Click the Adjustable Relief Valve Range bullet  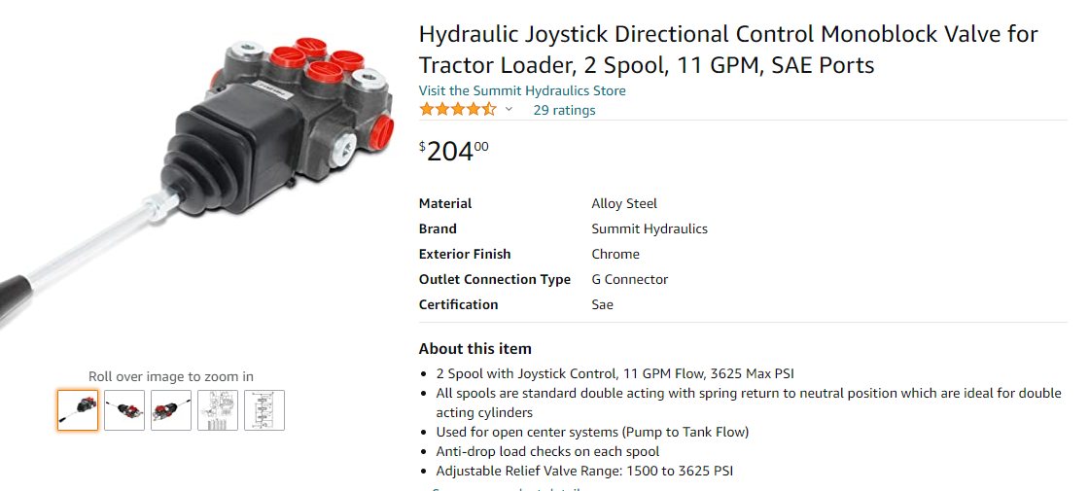[x=584, y=471]
